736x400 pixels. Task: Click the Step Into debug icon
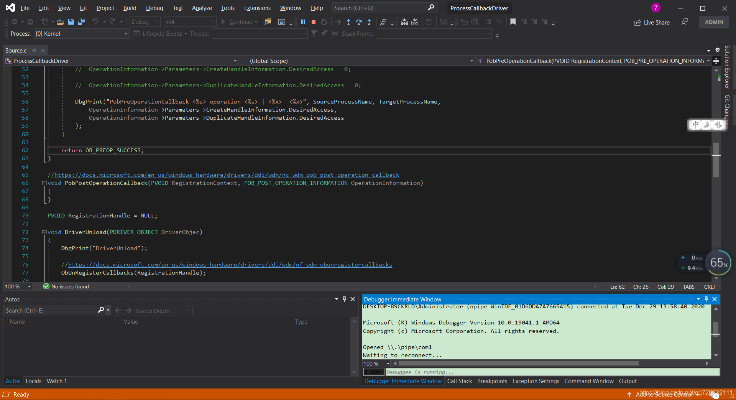point(348,22)
